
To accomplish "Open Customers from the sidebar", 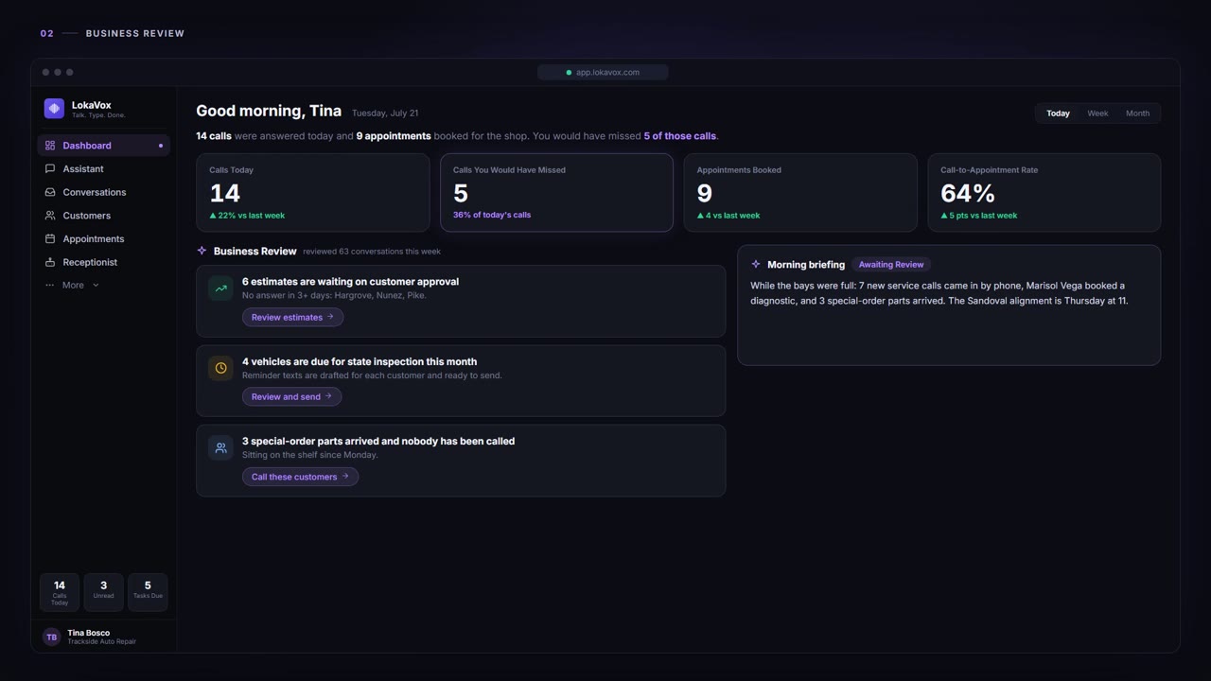I will 103,216.
